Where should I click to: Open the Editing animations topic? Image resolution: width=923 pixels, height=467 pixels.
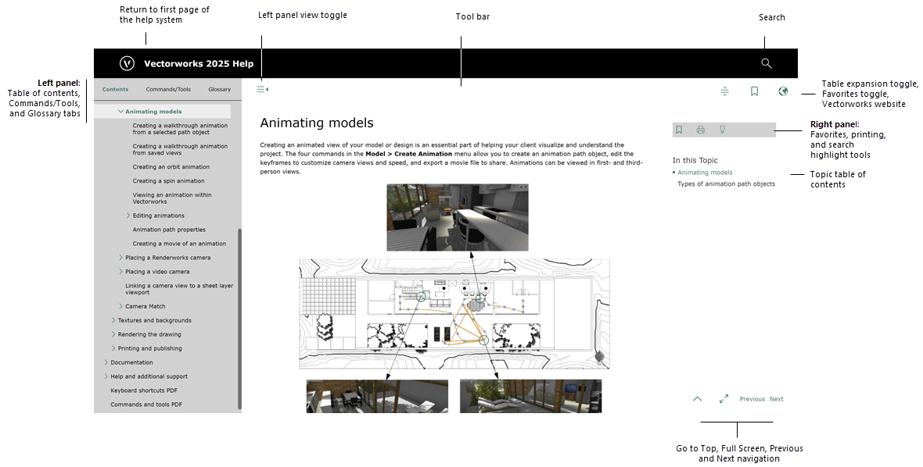tap(158, 216)
